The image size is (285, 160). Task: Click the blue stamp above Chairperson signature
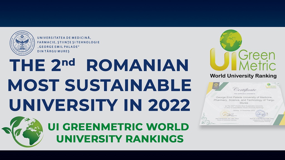click(260, 114)
